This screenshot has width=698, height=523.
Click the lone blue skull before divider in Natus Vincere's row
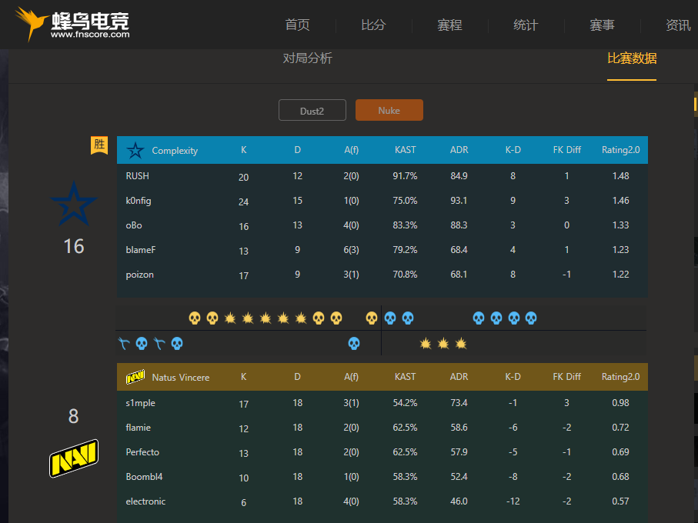(354, 343)
